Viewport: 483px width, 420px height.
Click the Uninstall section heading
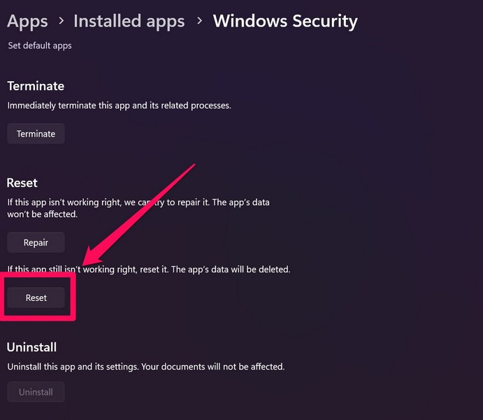tap(31, 347)
